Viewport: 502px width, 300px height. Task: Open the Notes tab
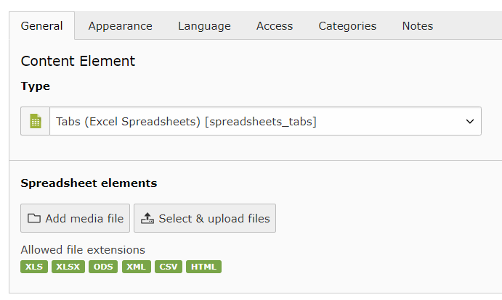[x=418, y=26]
